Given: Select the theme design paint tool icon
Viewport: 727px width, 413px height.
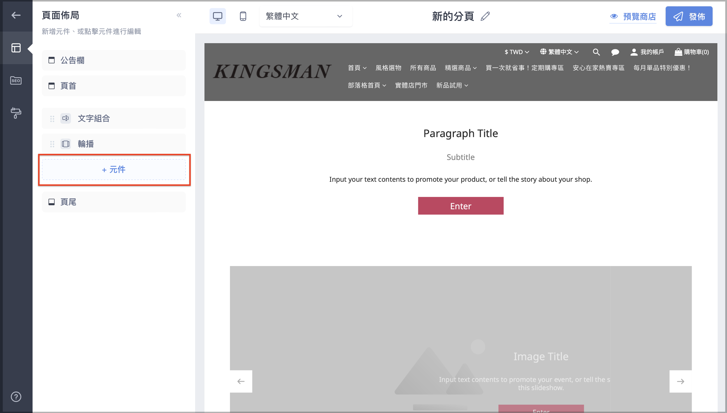Looking at the screenshot, I should 16,113.
